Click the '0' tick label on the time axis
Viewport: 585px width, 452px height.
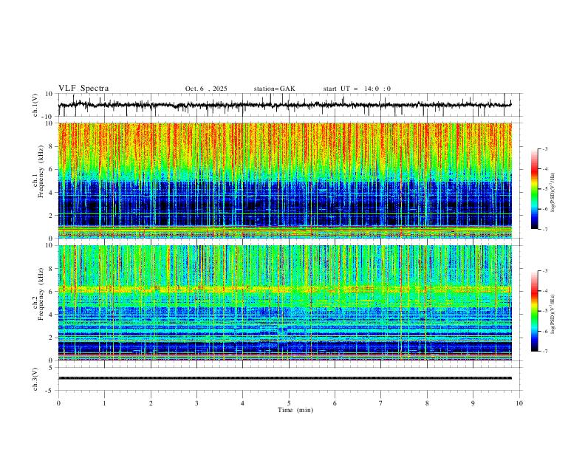tap(58, 403)
